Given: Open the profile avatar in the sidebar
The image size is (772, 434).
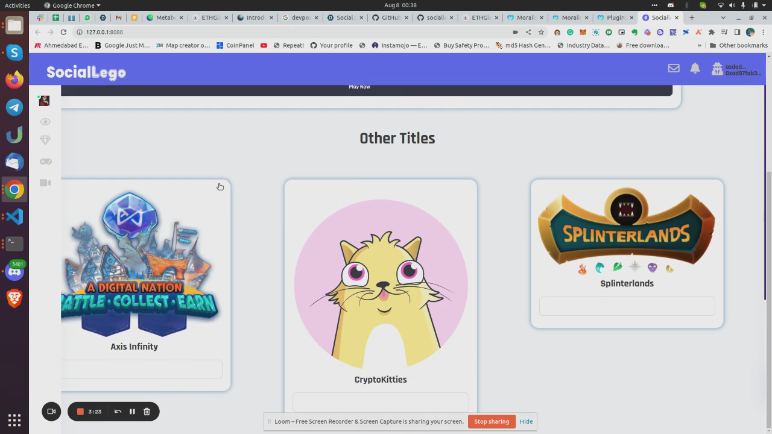Looking at the screenshot, I should click(x=44, y=101).
